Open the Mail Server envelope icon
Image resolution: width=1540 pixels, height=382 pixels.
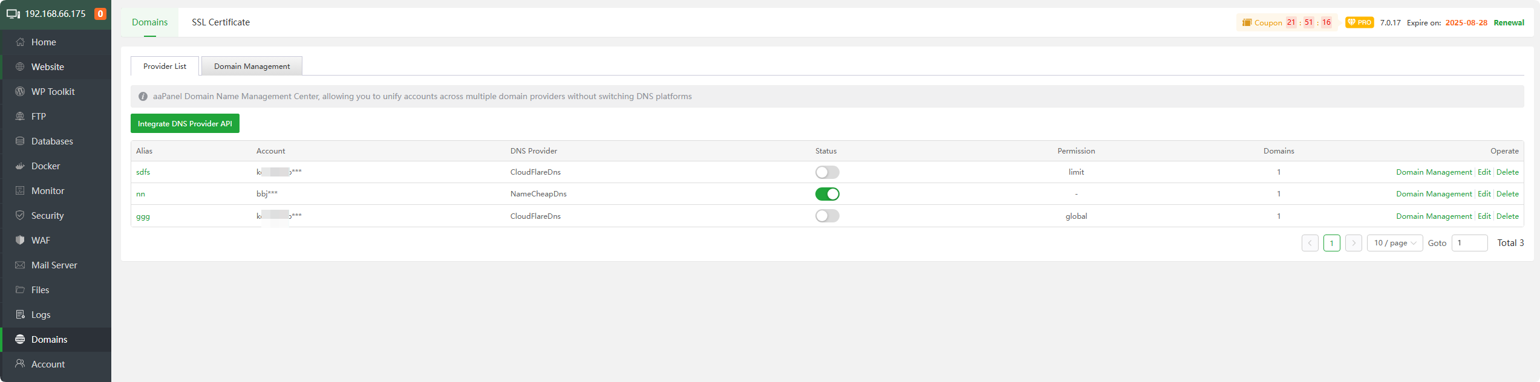pyautogui.click(x=20, y=265)
